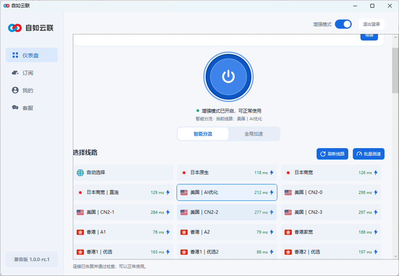Open the 客服 sidebar page
The image size is (399, 276).
[x=32, y=108]
